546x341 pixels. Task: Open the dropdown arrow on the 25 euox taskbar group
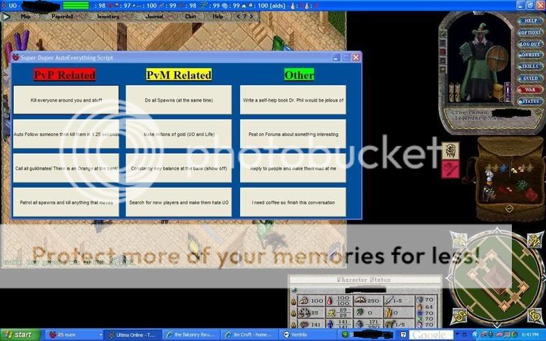(x=100, y=335)
